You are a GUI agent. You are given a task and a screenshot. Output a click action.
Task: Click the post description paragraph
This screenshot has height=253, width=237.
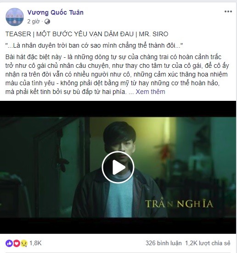pos(117,74)
